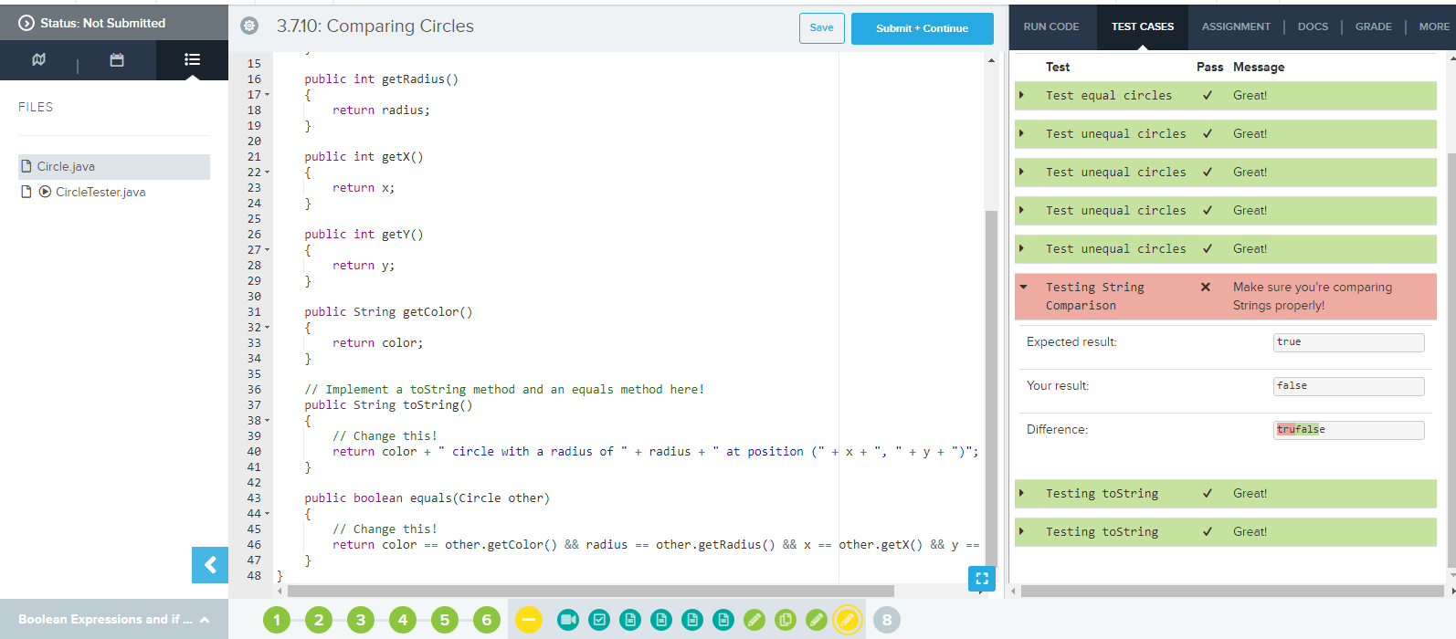Click the status arrow circle icon

26,23
